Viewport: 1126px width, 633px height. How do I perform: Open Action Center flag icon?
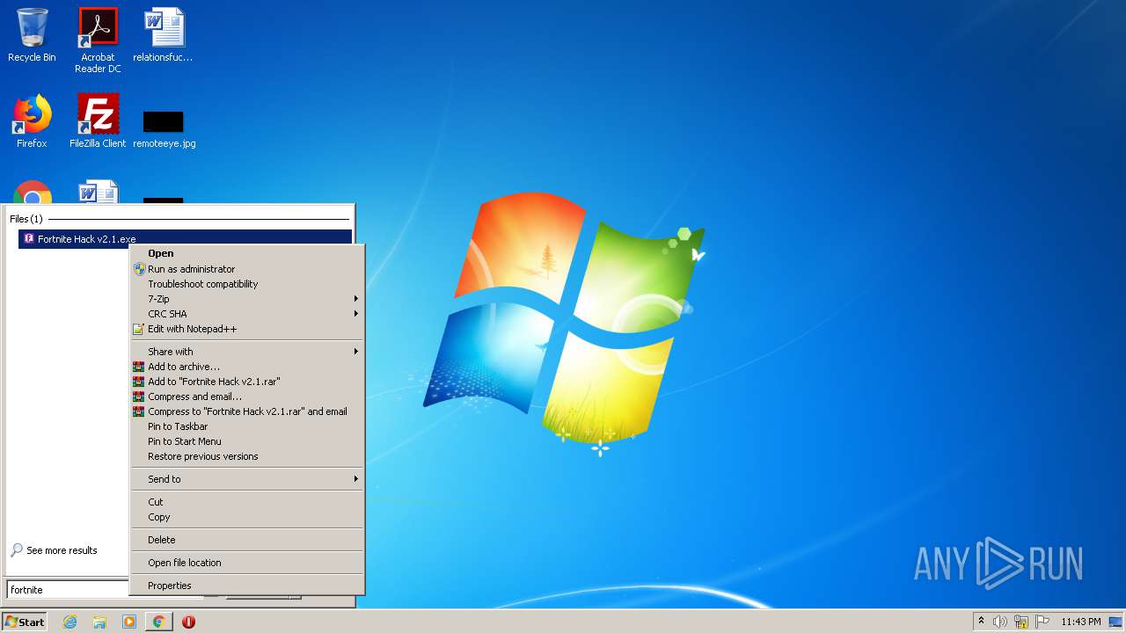pyautogui.click(x=1042, y=622)
